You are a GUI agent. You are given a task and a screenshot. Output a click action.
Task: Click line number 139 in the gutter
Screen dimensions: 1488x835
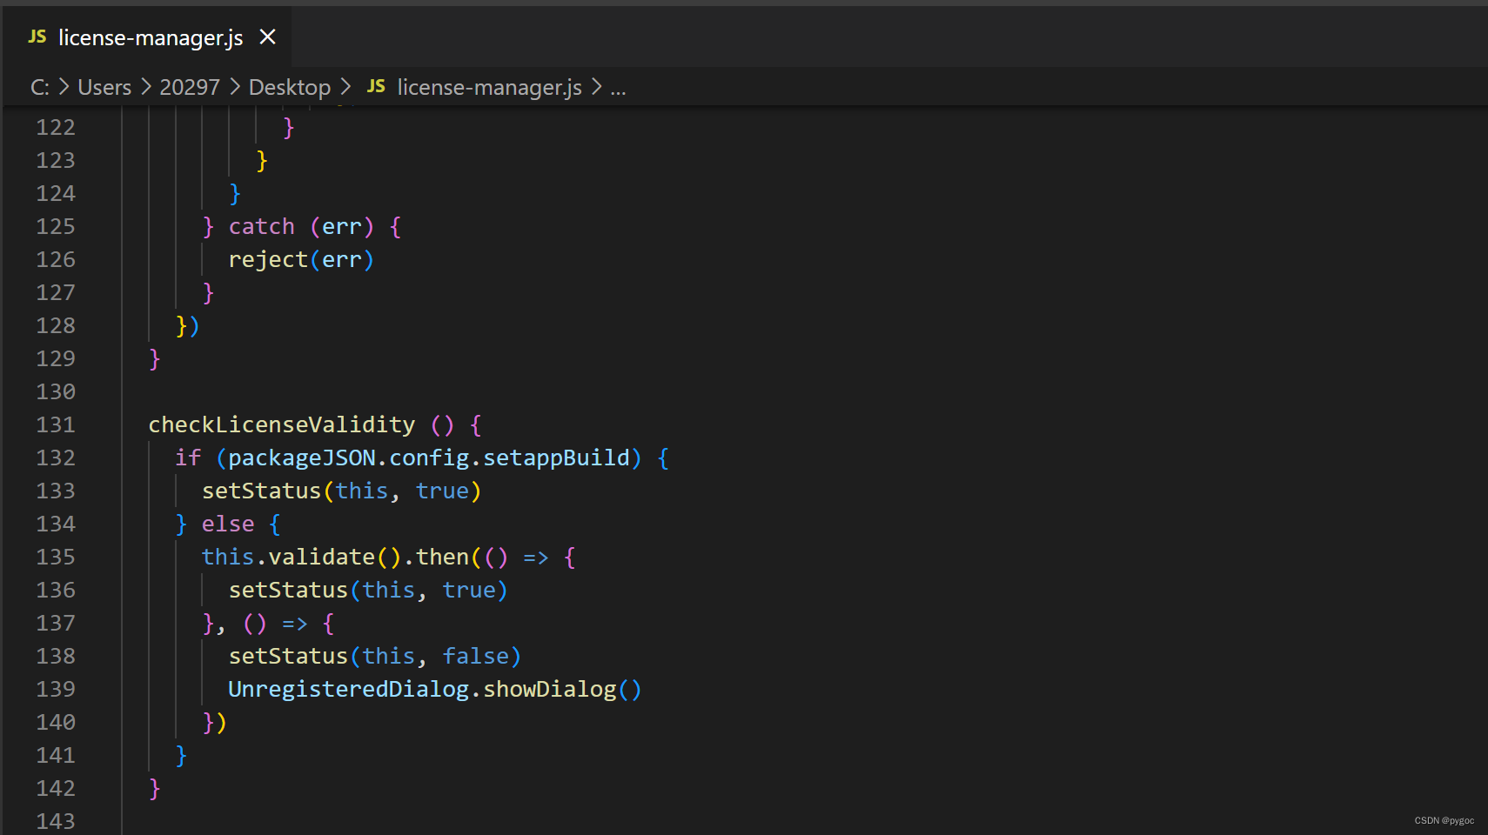pos(56,689)
